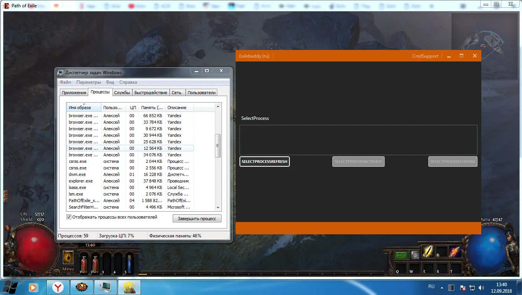Viewport: 522px width, 295px height.
Task: Select Exilebuddy icon in taskbar
Action: click(x=129, y=287)
